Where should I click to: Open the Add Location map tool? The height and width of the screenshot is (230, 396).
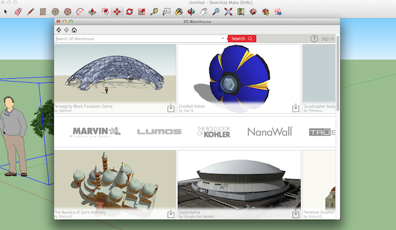(241, 11)
